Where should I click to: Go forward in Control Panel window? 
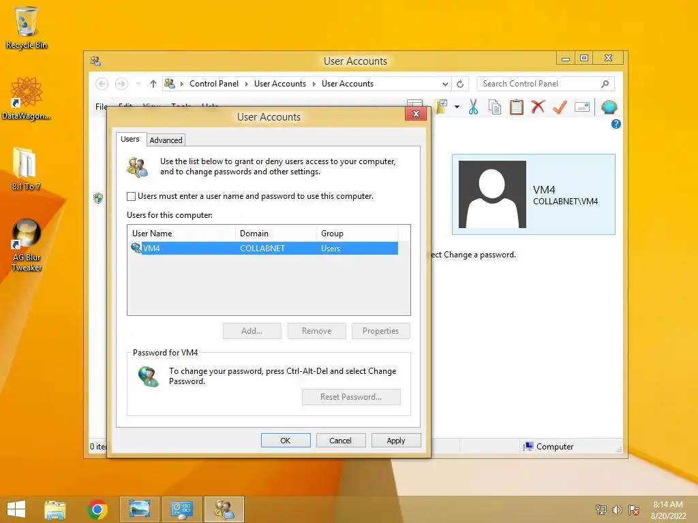tap(121, 84)
